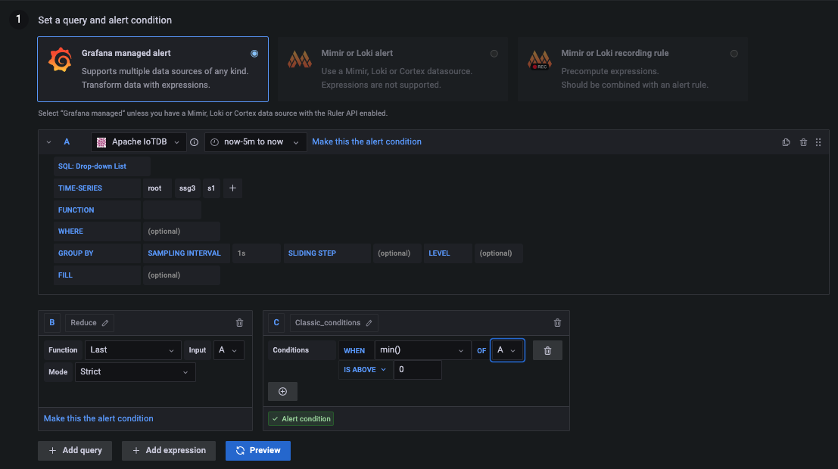Collapse query A with the chevron
The height and width of the screenshot is (469, 838).
pyautogui.click(x=49, y=142)
